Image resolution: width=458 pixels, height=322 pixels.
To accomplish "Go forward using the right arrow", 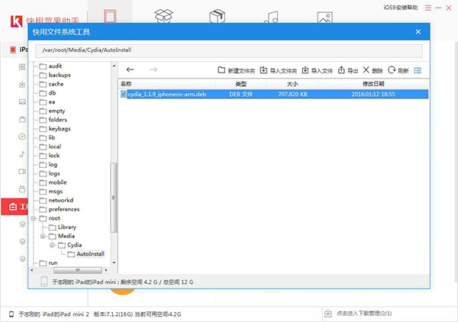I will point(153,69).
